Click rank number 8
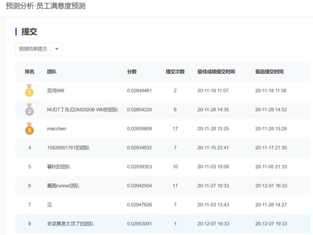The image size is (313, 235). [x=29, y=223]
